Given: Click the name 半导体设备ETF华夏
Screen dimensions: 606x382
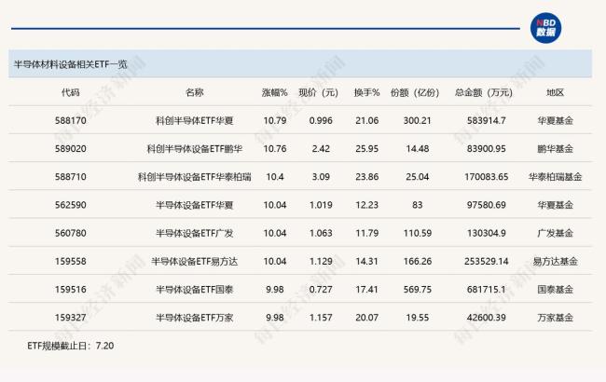Looking at the screenshot, I should pyautogui.click(x=195, y=205).
